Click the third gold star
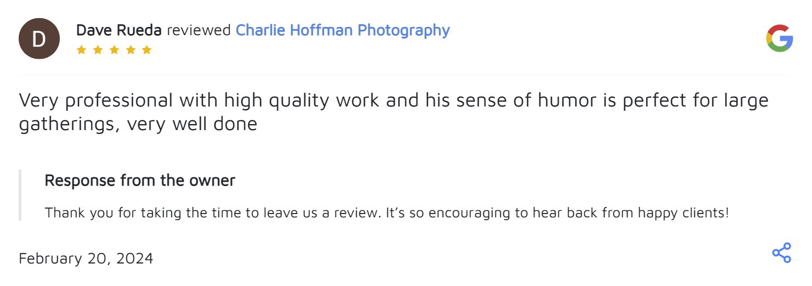The height and width of the screenshot is (286, 812). coord(114,50)
